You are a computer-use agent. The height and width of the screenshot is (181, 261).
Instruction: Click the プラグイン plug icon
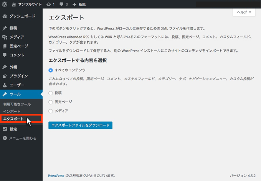(x=5, y=76)
